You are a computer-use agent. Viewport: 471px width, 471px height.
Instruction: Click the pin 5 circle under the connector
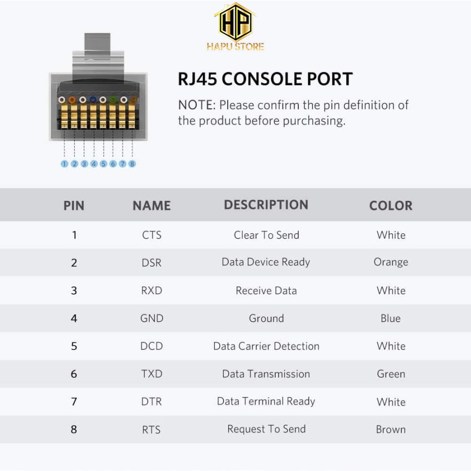click(x=104, y=164)
